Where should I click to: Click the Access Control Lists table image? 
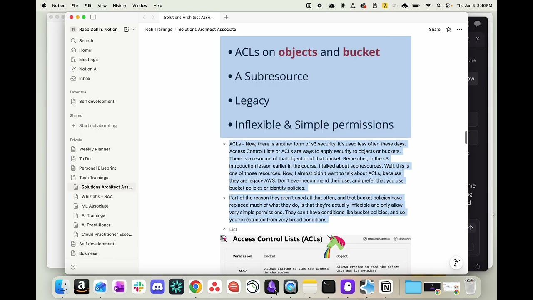point(315,254)
